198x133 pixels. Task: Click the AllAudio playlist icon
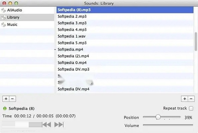(x=4, y=10)
